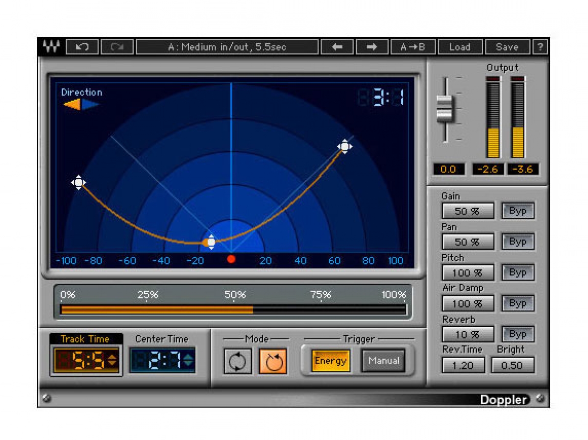Grab the path end point handle on right

click(x=344, y=146)
